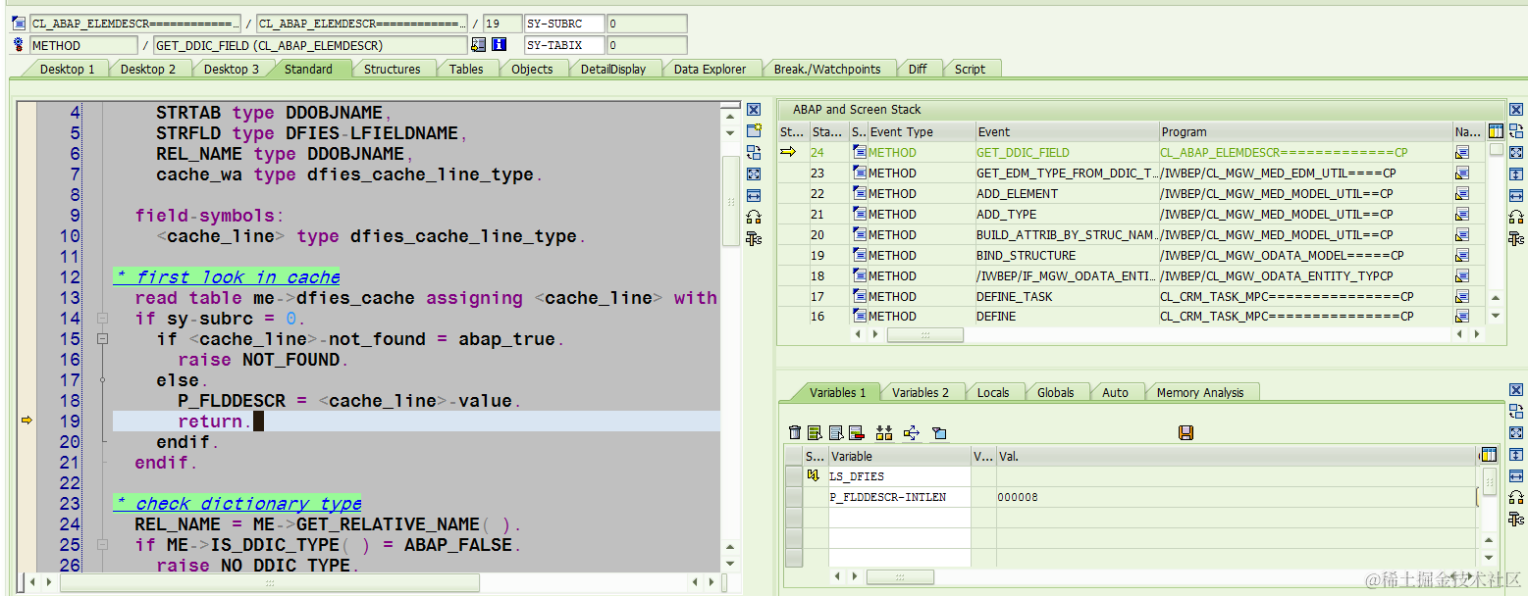
Task: Click the line number field showing 19
Action: tap(502, 24)
